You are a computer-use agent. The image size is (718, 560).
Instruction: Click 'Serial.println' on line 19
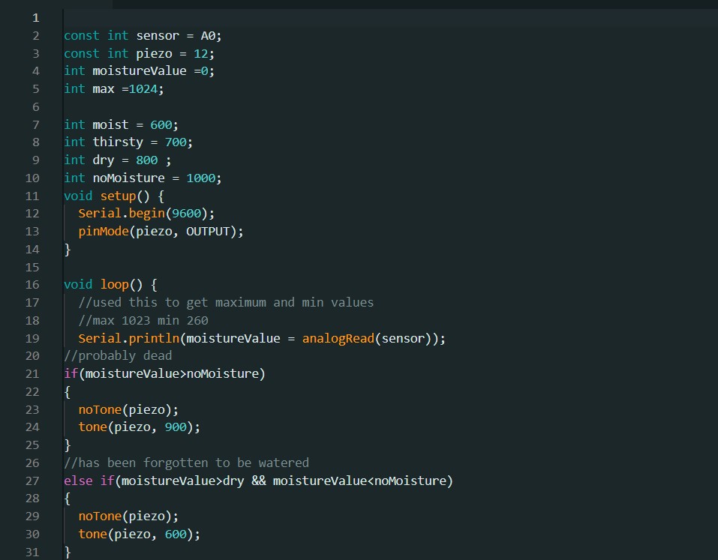129,338
